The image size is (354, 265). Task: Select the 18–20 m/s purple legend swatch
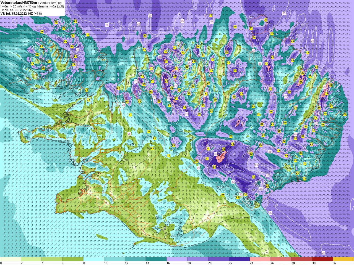pos(198,259)
